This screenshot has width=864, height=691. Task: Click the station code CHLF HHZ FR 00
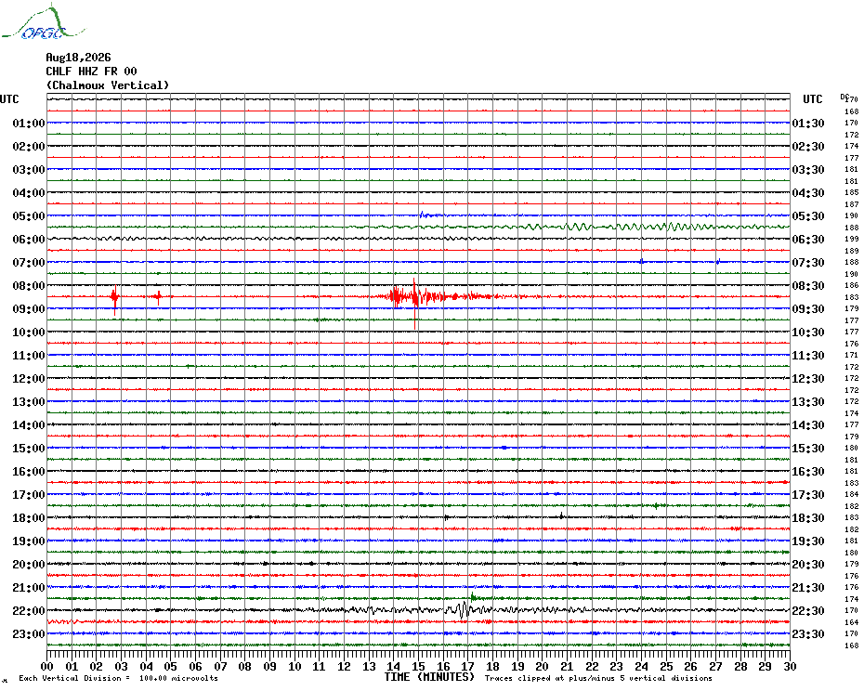91,72
